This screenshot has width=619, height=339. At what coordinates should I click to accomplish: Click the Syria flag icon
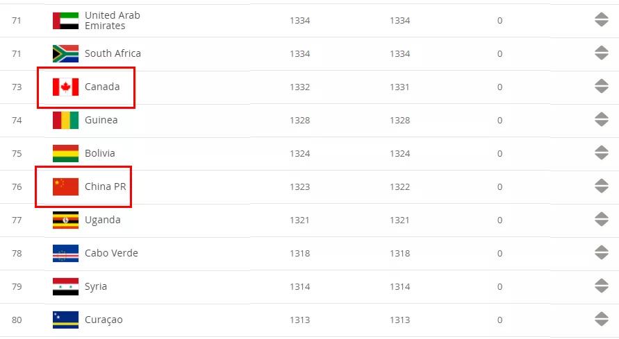pos(65,286)
